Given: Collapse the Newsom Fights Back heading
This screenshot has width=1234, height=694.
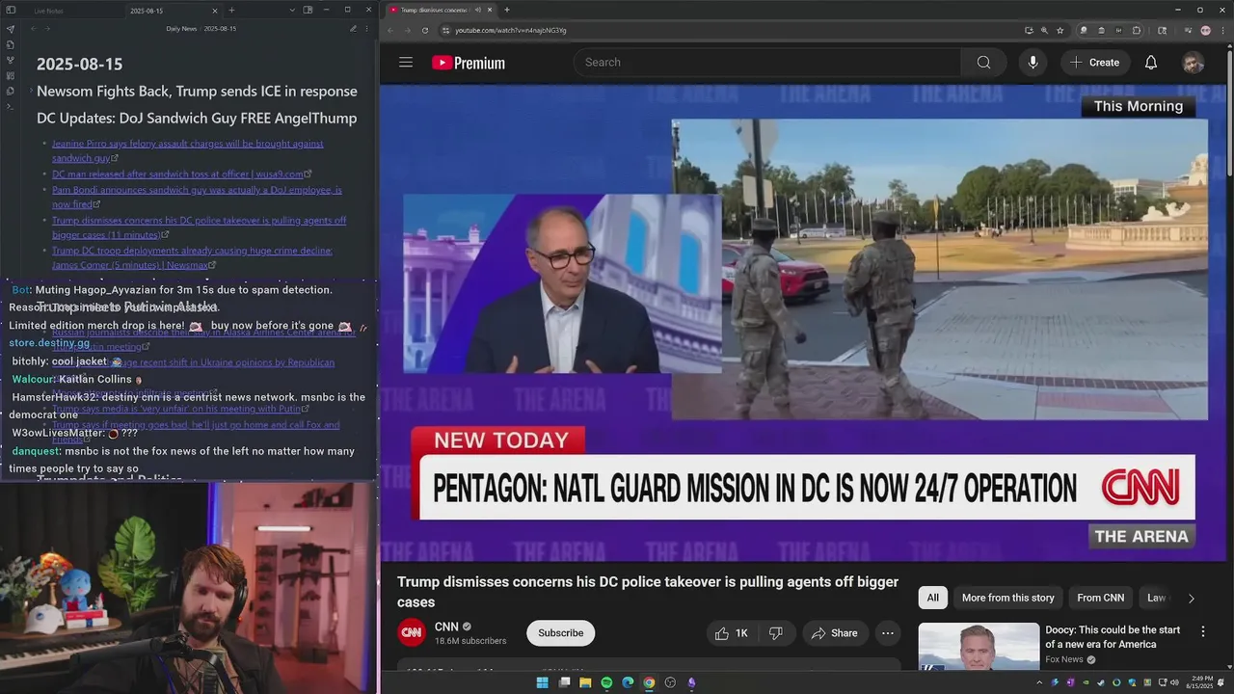Looking at the screenshot, I should pyautogui.click(x=29, y=92).
